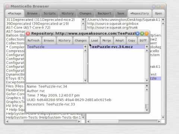Image resolution: width=179 pixels, height=134 pixels.
Task: Click scroll-up arrow of versions list
Action: (147, 51)
